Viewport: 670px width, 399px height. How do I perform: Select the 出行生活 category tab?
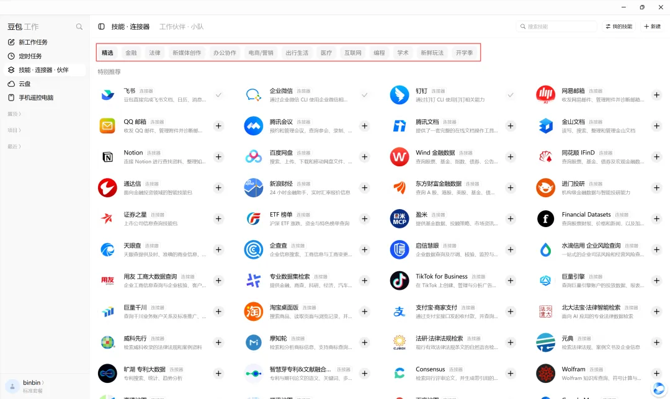pyautogui.click(x=297, y=53)
